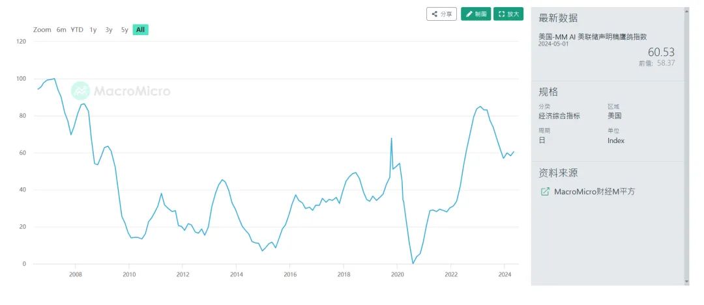This screenshot has height=305, width=704.
Task: Click the latest value 60.53 in data panel
Action: [x=661, y=52]
